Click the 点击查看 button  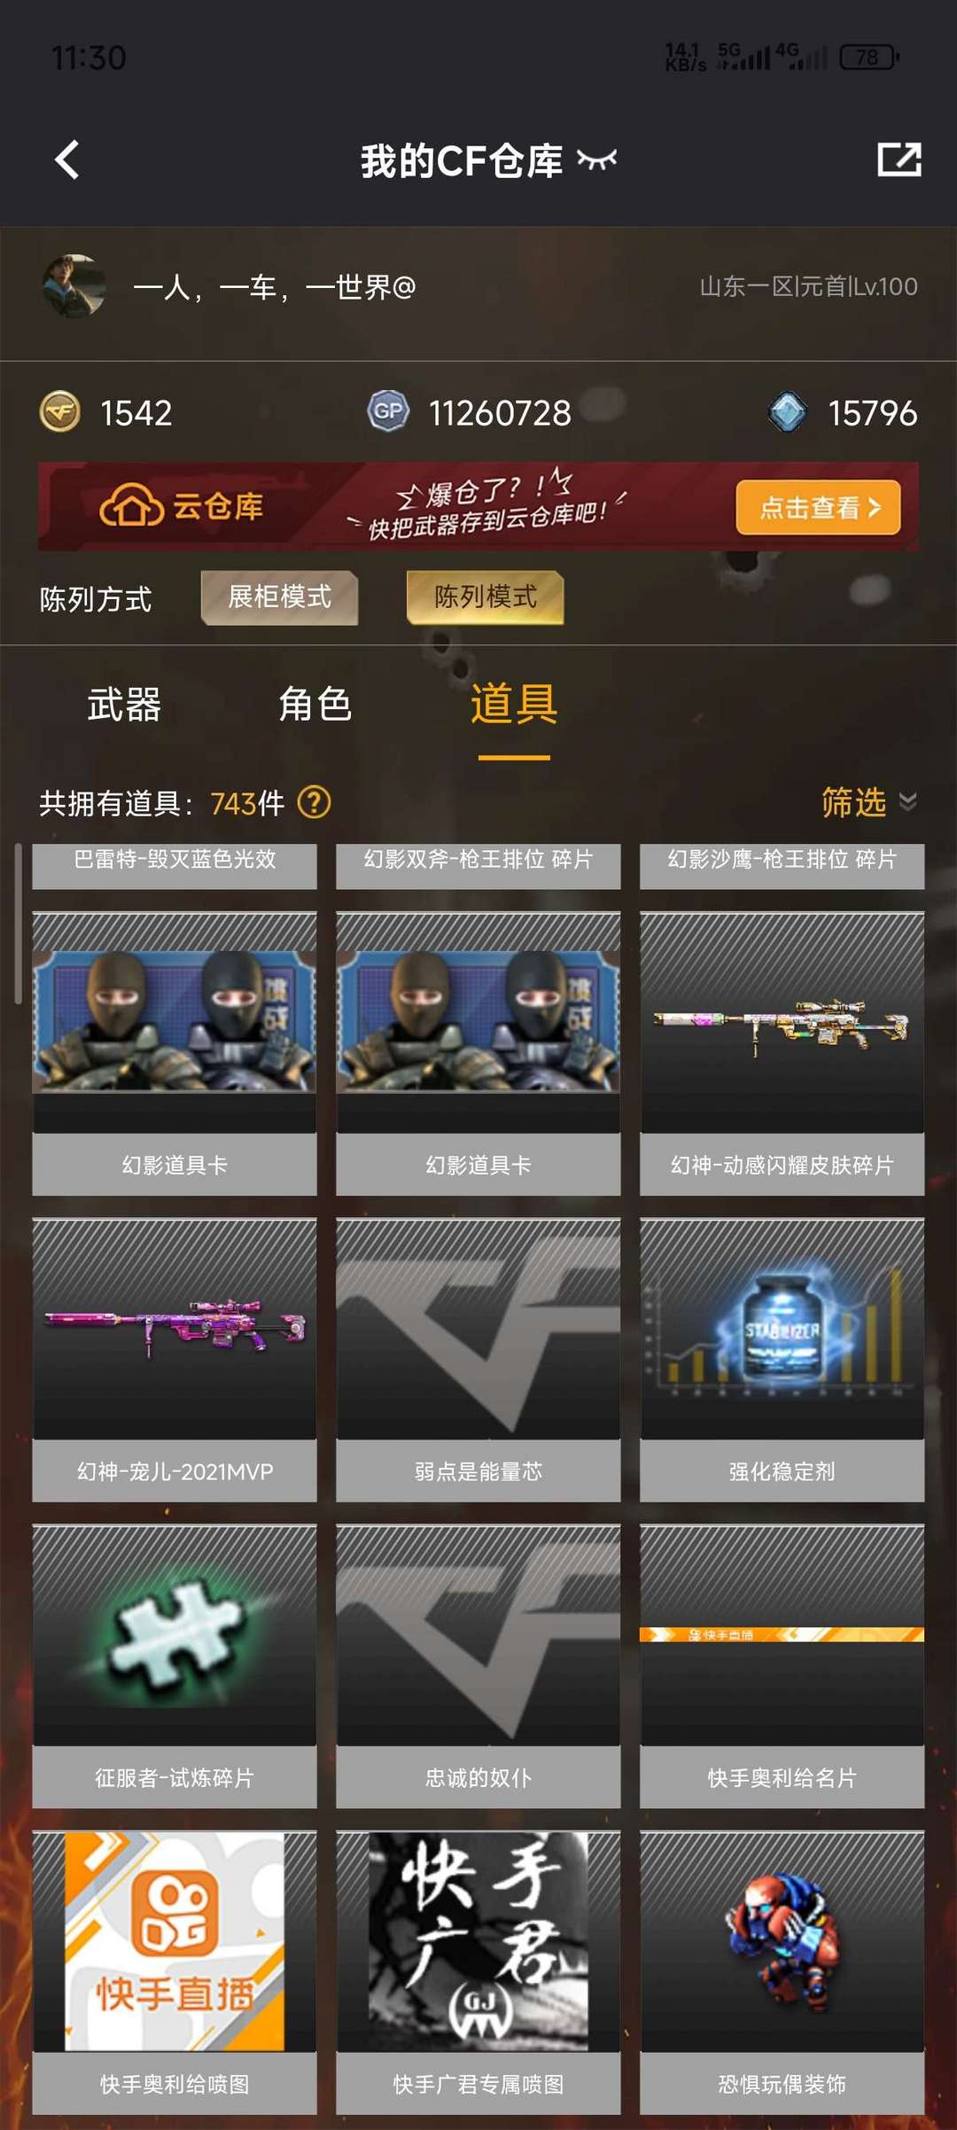coord(818,507)
